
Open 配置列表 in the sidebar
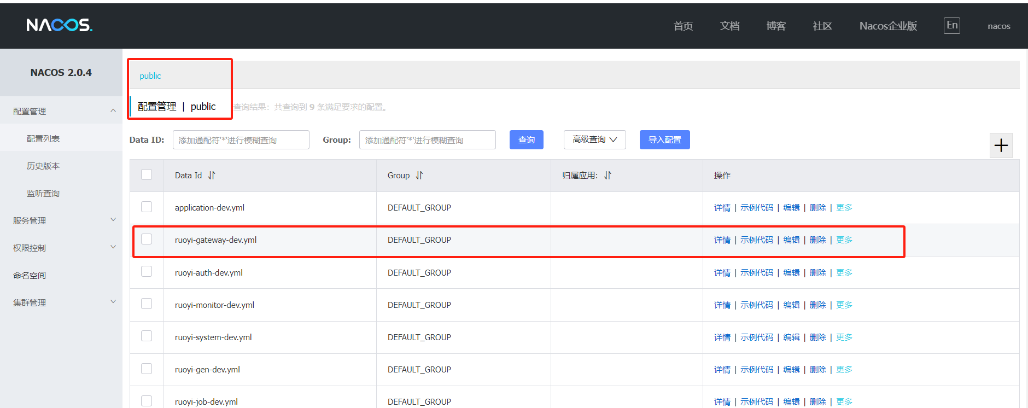[43, 138]
